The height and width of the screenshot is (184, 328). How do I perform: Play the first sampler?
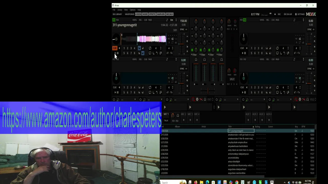point(165,107)
